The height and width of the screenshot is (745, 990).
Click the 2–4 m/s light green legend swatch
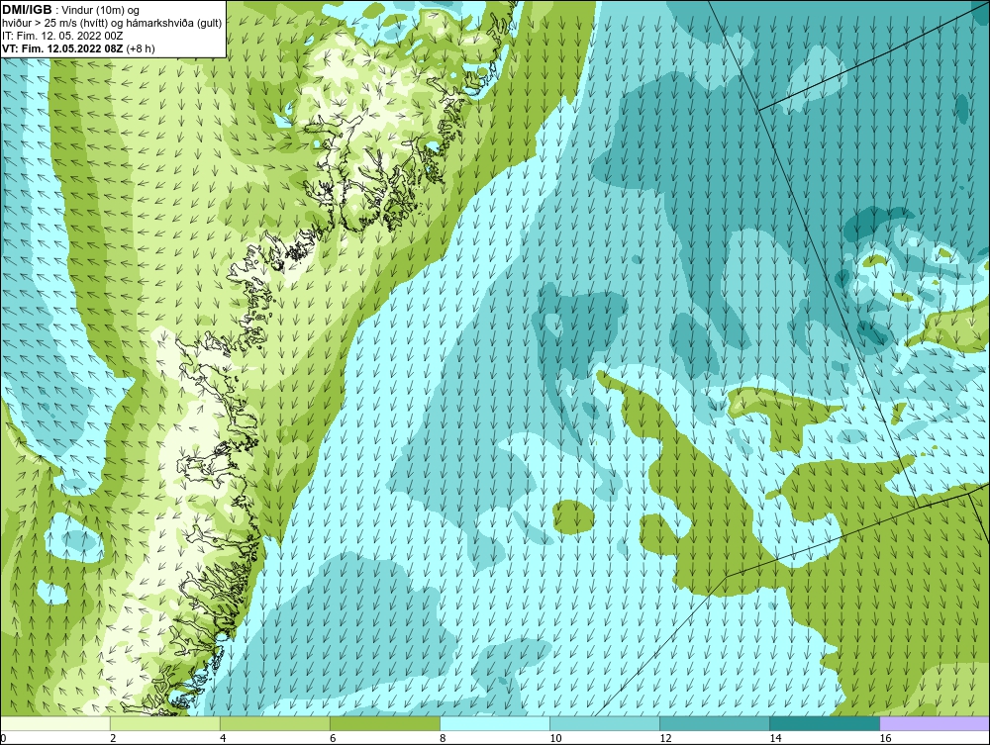pyautogui.click(x=165, y=723)
